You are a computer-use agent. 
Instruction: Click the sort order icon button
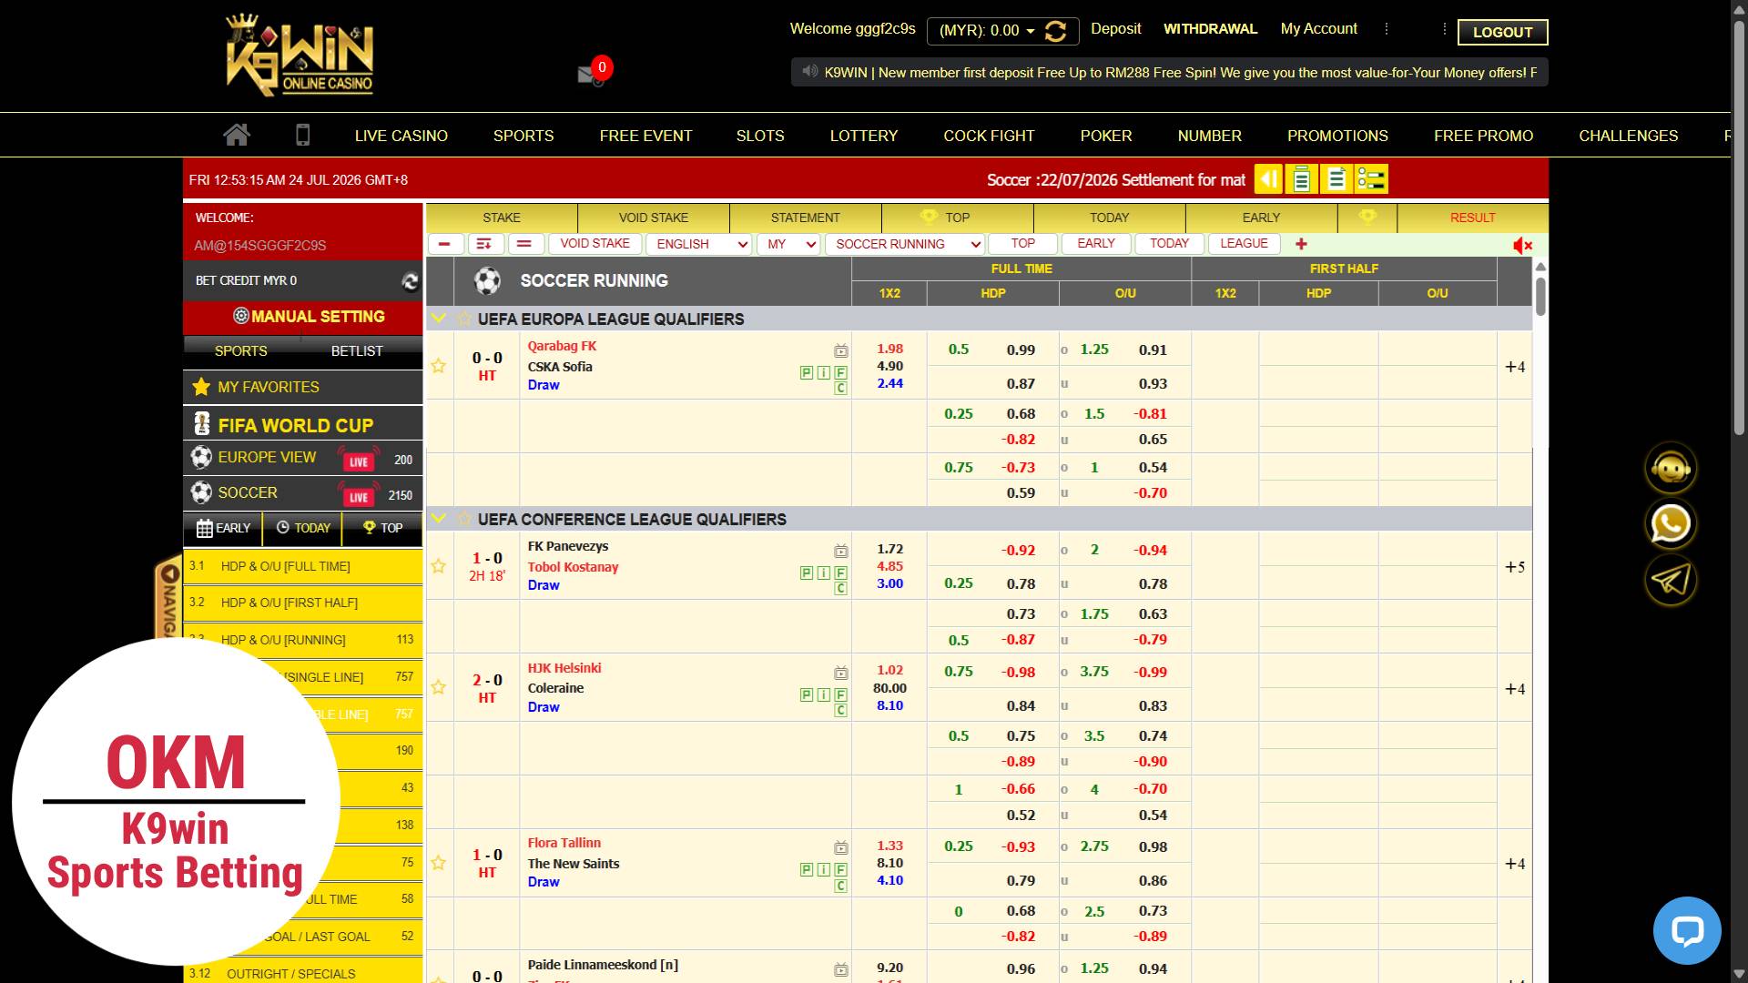click(x=484, y=244)
